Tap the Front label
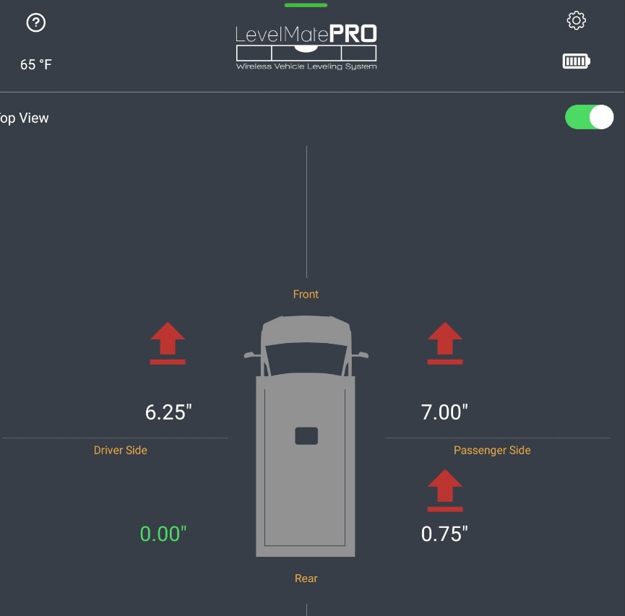Screen dimensions: 625x616 click(306, 295)
